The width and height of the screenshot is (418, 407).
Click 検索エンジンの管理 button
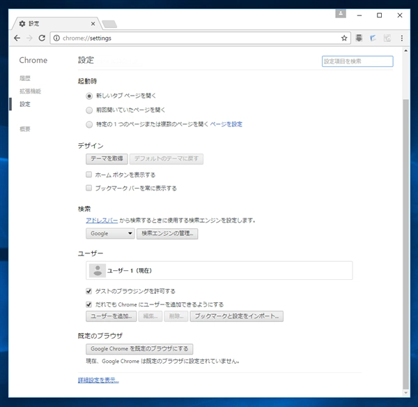pos(167,233)
